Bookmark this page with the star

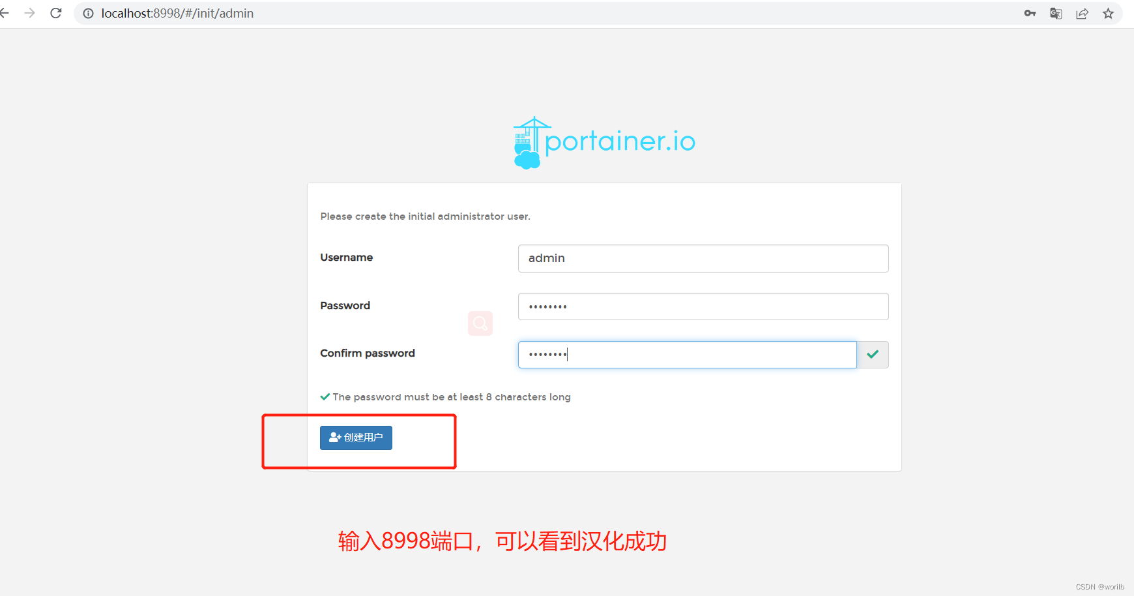1108,13
